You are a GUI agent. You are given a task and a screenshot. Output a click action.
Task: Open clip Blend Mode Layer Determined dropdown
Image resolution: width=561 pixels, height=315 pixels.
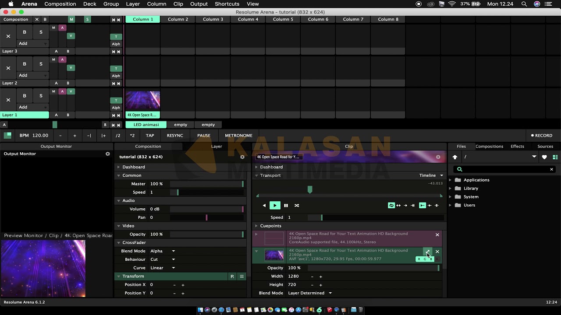click(x=310, y=293)
